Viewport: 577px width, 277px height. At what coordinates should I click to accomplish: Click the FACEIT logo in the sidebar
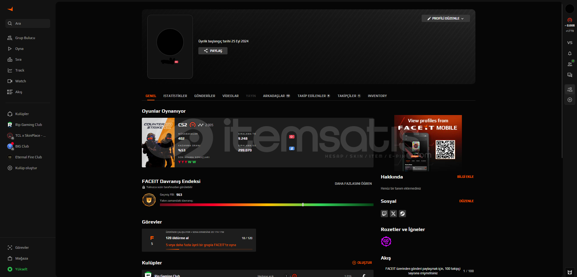(10, 9)
